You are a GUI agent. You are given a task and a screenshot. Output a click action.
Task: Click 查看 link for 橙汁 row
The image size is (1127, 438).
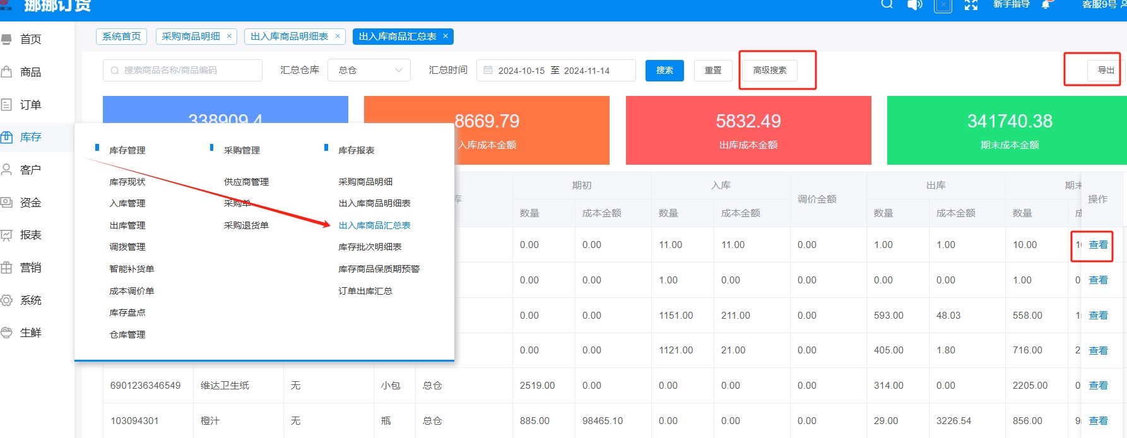click(x=1098, y=421)
